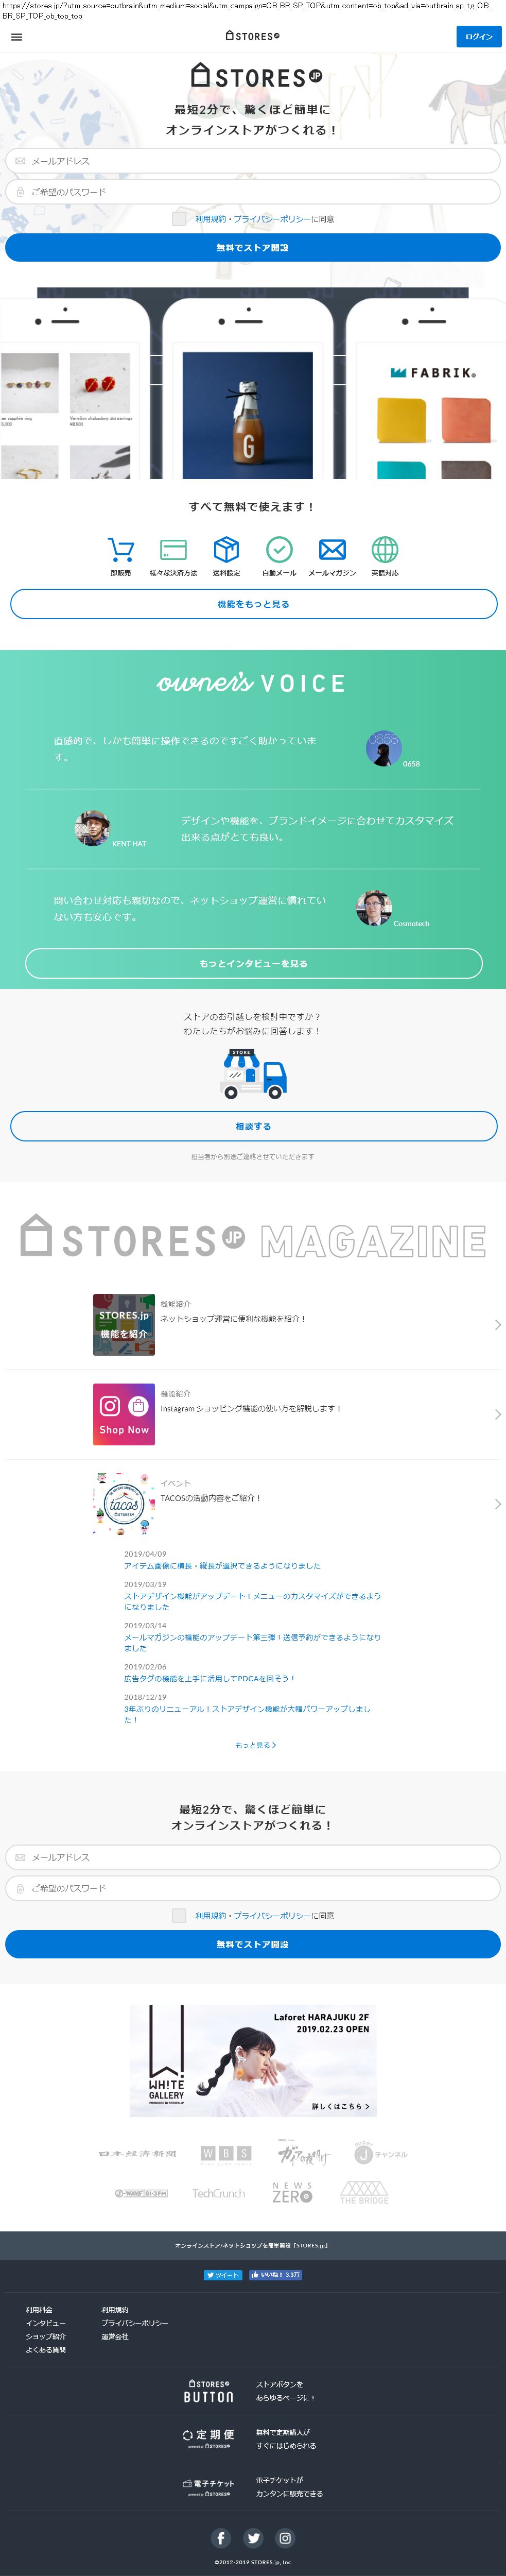This screenshot has height=2576, width=506.
Task: Select the credit card payment methods icon
Action: tap(173, 549)
